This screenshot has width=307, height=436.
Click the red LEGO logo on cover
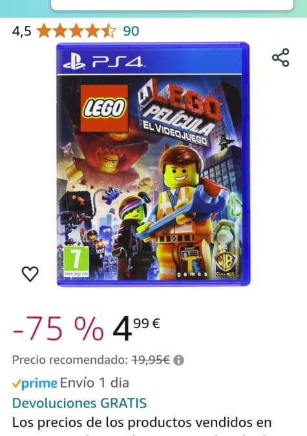[x=104, y=108]
